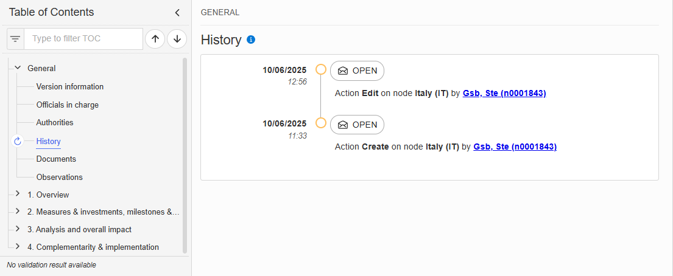
Task: Click the TOC vertical scrollbar
Action: click(x=185, y=155)
